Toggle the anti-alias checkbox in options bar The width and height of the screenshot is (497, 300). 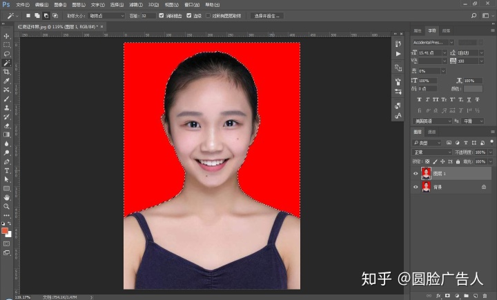click(162, 16)
